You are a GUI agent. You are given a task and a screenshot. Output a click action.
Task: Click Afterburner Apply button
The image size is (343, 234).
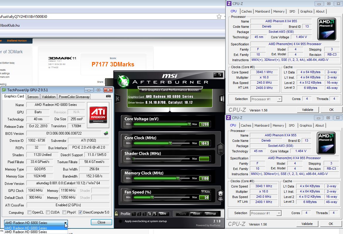(182, 214)
